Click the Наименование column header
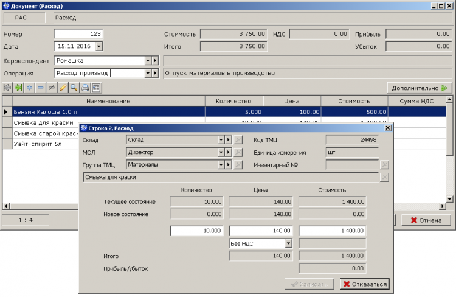 tap(108, 100)
